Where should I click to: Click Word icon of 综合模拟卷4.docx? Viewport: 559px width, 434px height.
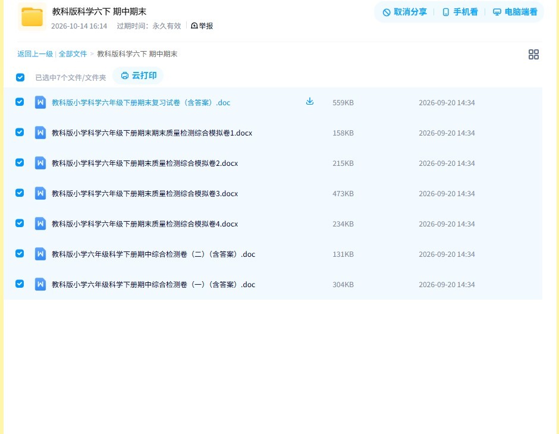[40, 224]
